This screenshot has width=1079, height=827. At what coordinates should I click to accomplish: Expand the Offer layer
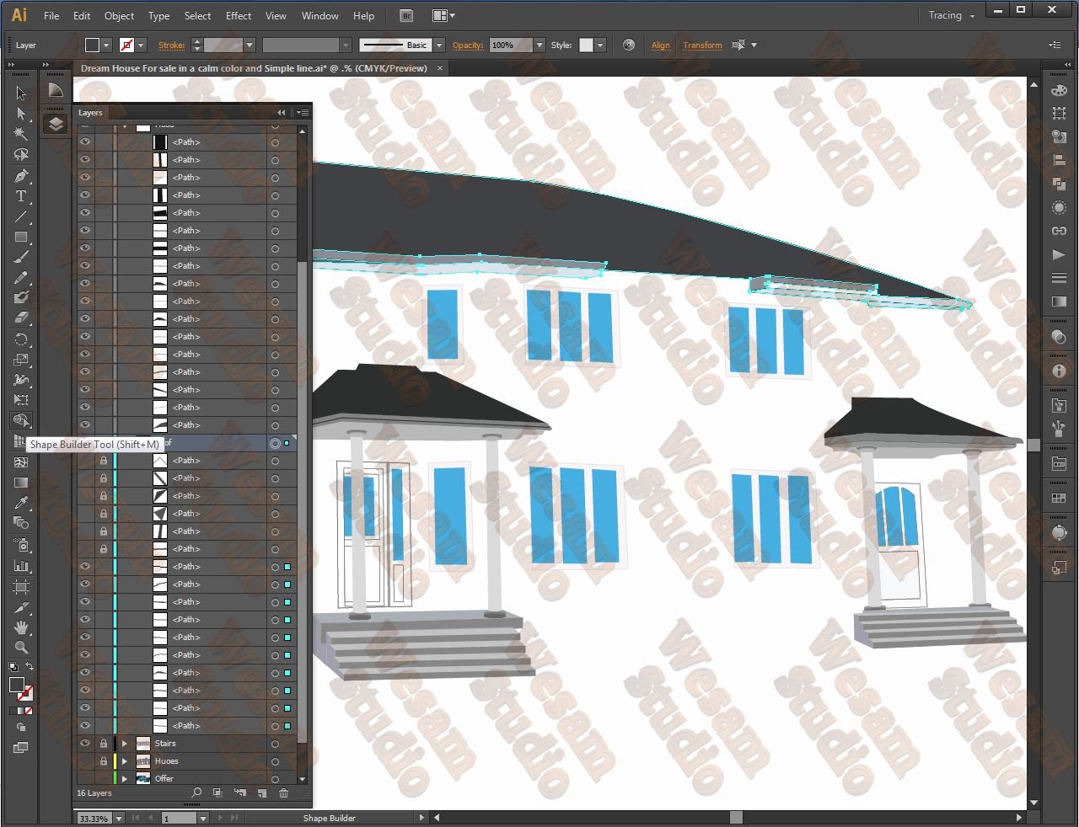coord(125,779)
